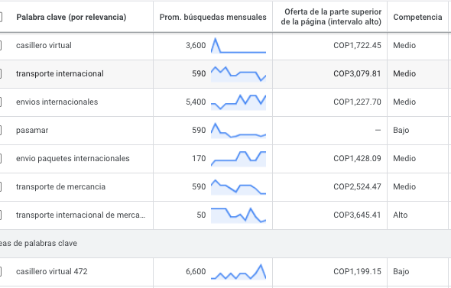The height and width of the screenshot is (288, 451).
Task: Click keyword casillero virtual 472
Action: coord(52,272)
